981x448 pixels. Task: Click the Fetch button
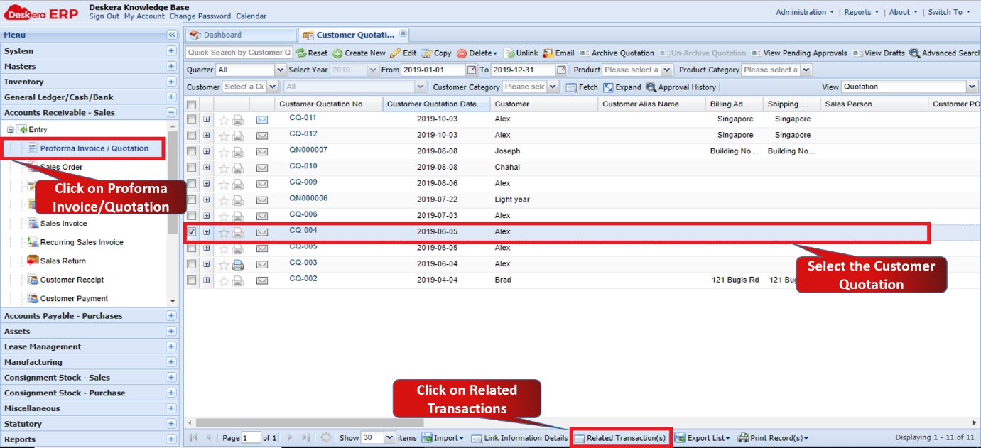(582, 87)
